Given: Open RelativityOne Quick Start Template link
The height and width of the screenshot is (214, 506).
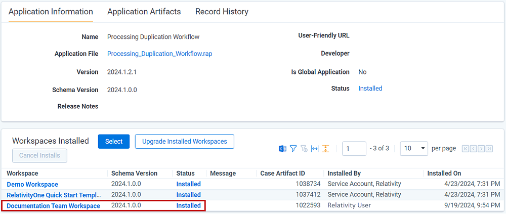Looking at the screenshot, I should coord(54,195).
